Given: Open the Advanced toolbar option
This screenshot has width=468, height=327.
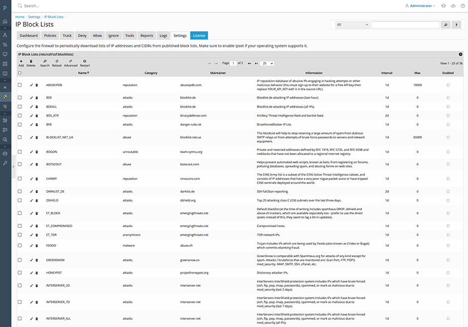Looking at the screenshot, I should 71,63.
